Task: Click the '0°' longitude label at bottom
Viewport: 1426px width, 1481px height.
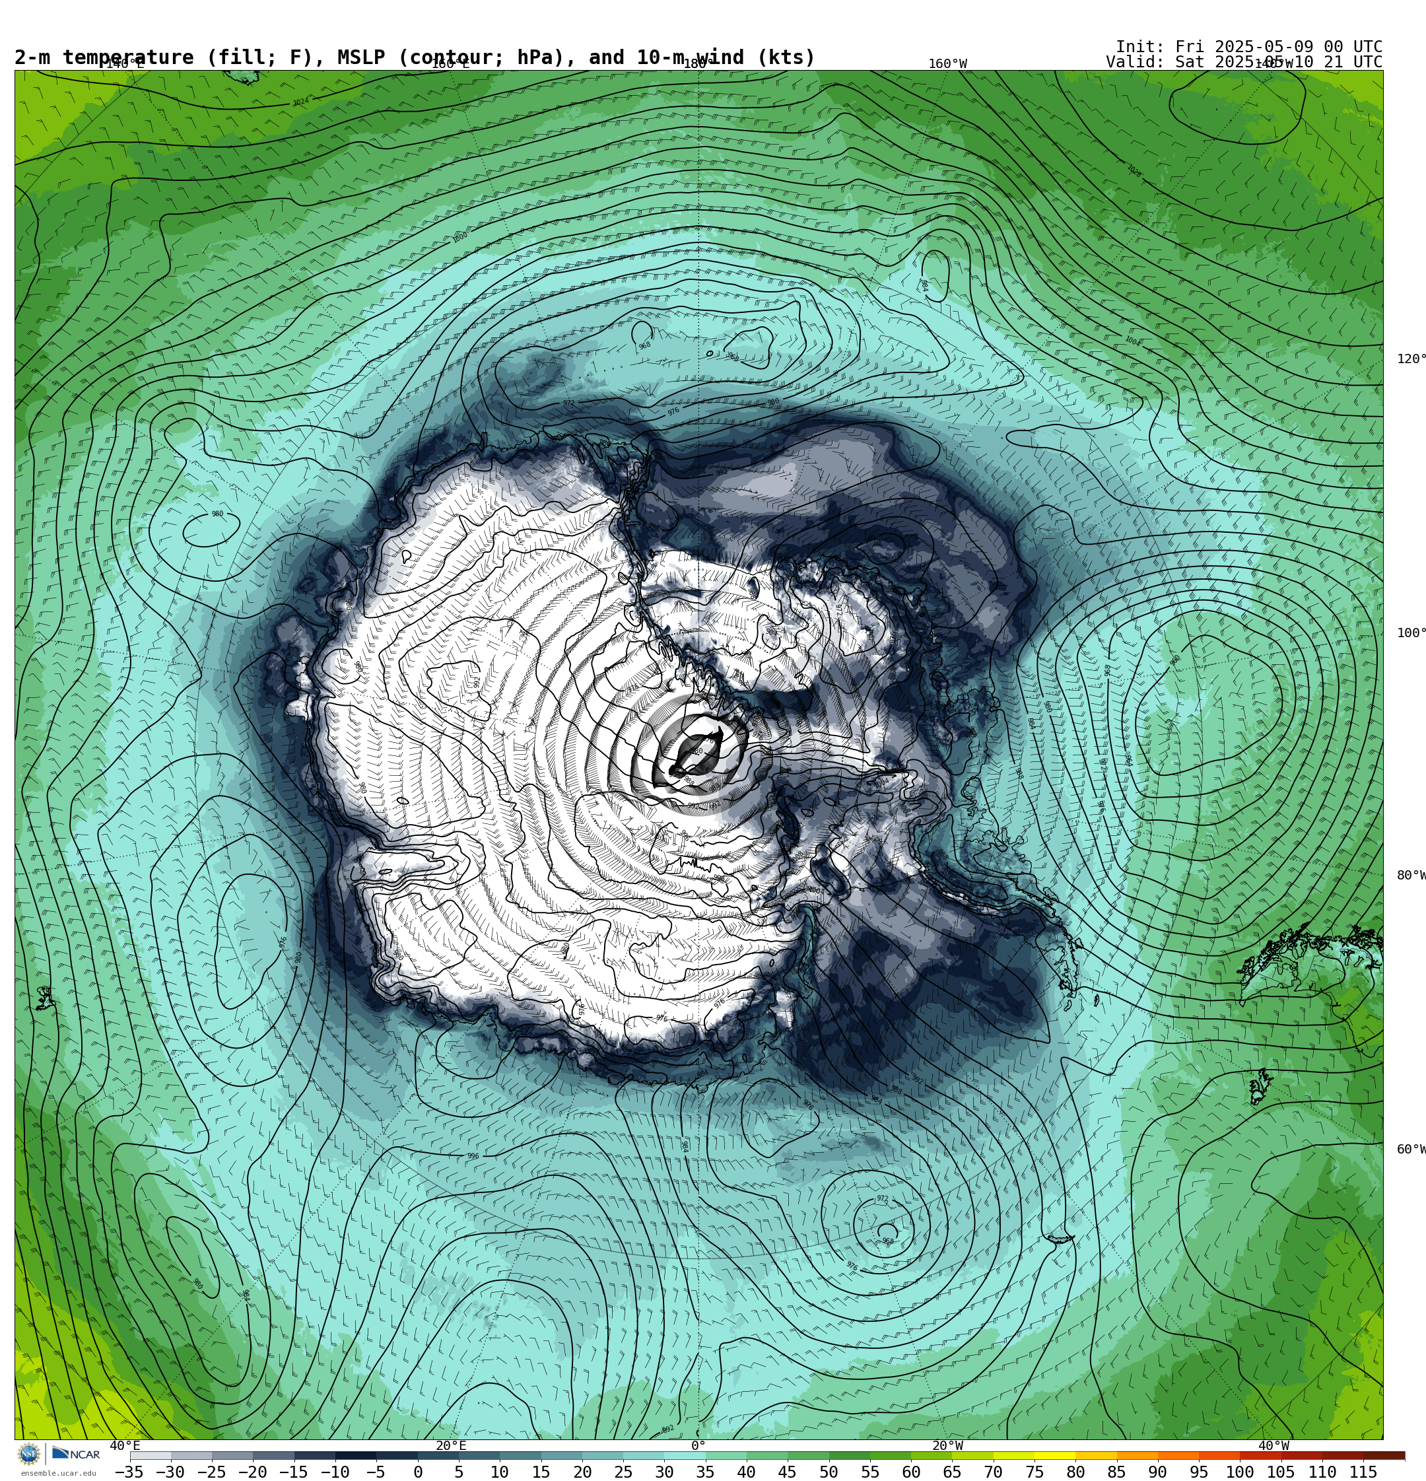Action: click(698, 1445)
